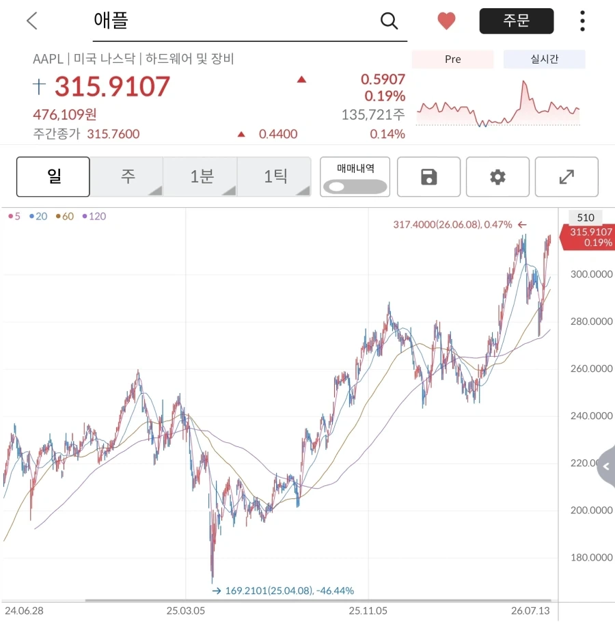Viewport: 615px width, 622px height.
Task: Select the 일 daily chart tab
Action: (x=53, y=176)
